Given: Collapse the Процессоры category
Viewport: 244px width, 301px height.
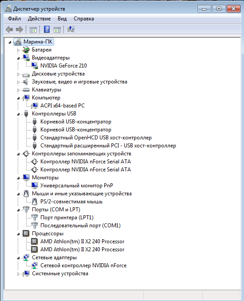Looking at the screenshot, I should (x=18, y=234).
